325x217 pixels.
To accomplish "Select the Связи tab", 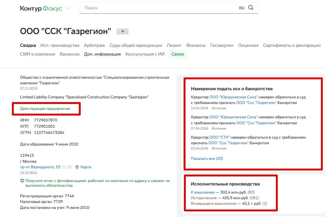I will click(x=178, y=54).
